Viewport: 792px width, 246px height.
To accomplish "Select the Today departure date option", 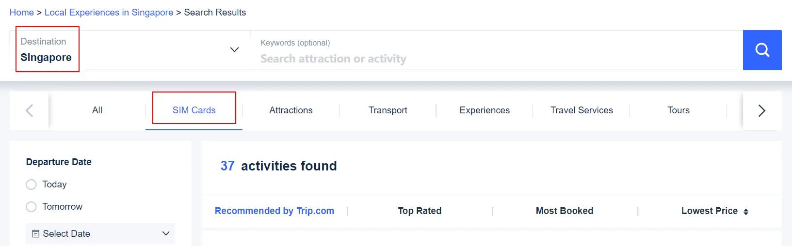I will coord(32,184).
